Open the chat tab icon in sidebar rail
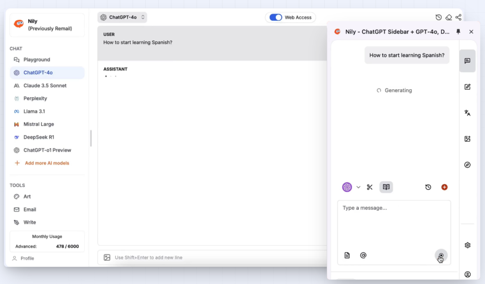485x284 pixels. coord(467,61)
